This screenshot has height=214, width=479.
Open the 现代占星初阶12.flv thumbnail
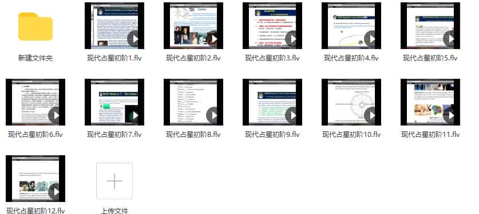35,179
